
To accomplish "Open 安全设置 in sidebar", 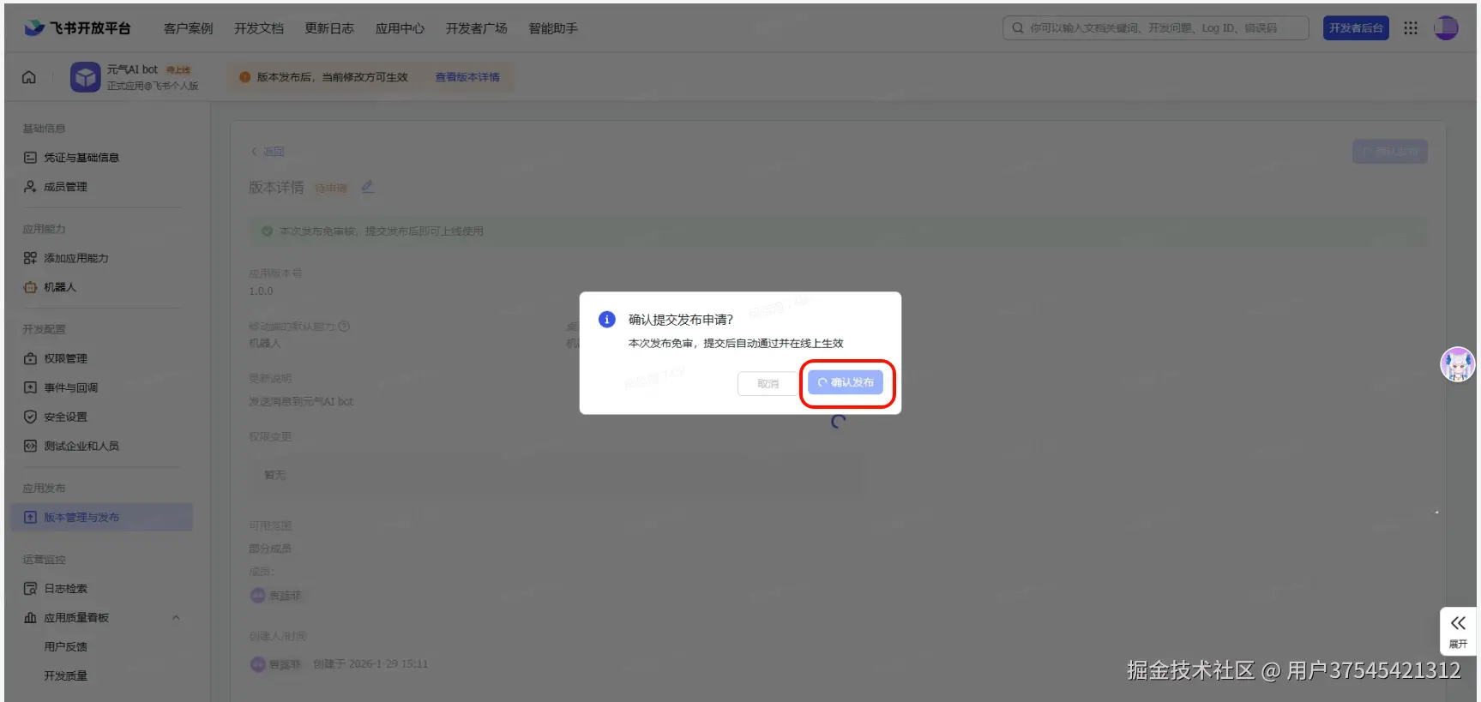I will [x=66, y=417].
